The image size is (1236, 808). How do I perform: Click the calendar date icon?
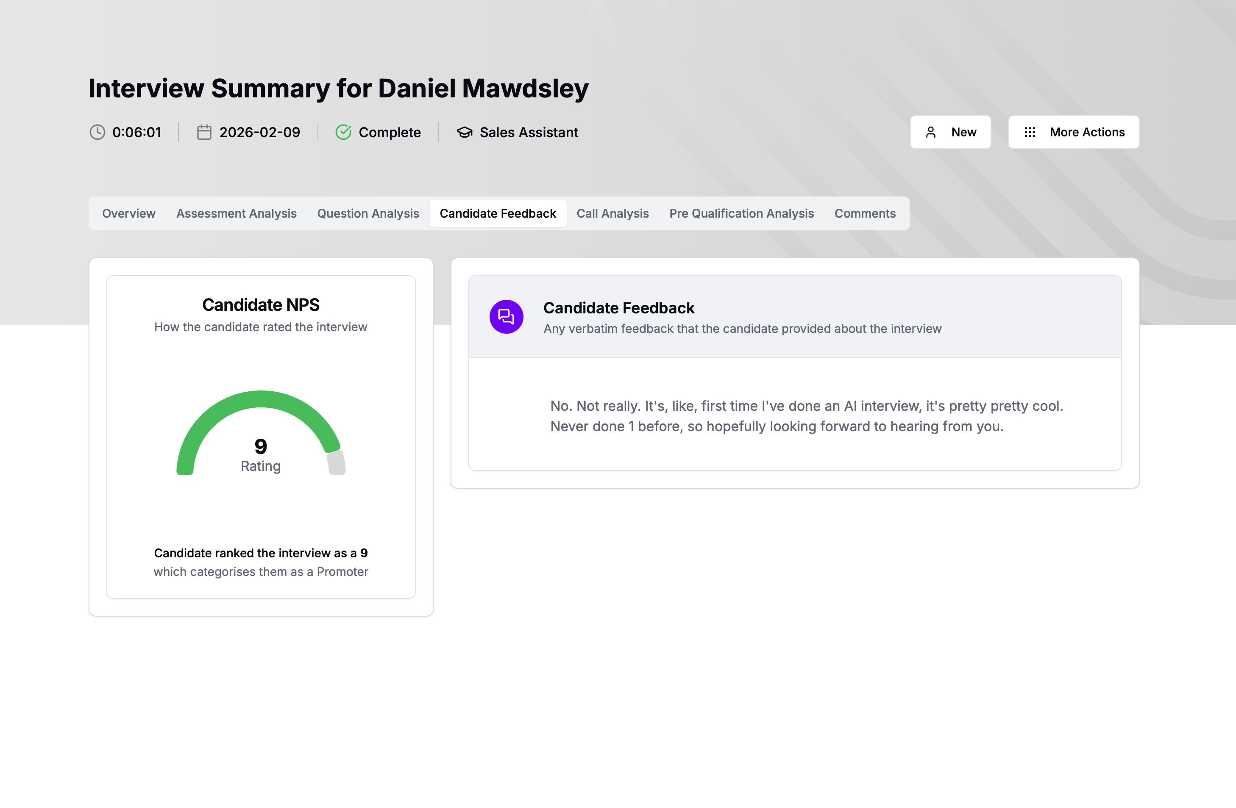(204, 132)
